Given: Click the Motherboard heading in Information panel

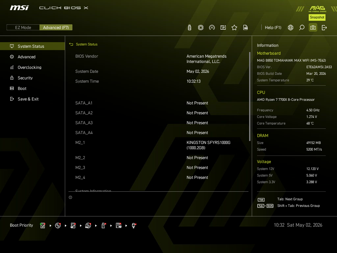Looking at the screenshot, I should 269,53.
